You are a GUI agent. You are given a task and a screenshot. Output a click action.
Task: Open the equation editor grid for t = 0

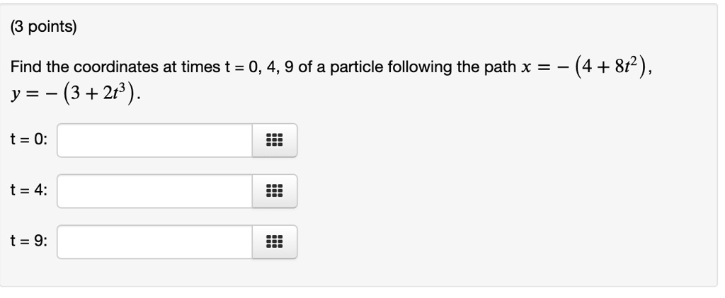point(275,140)
